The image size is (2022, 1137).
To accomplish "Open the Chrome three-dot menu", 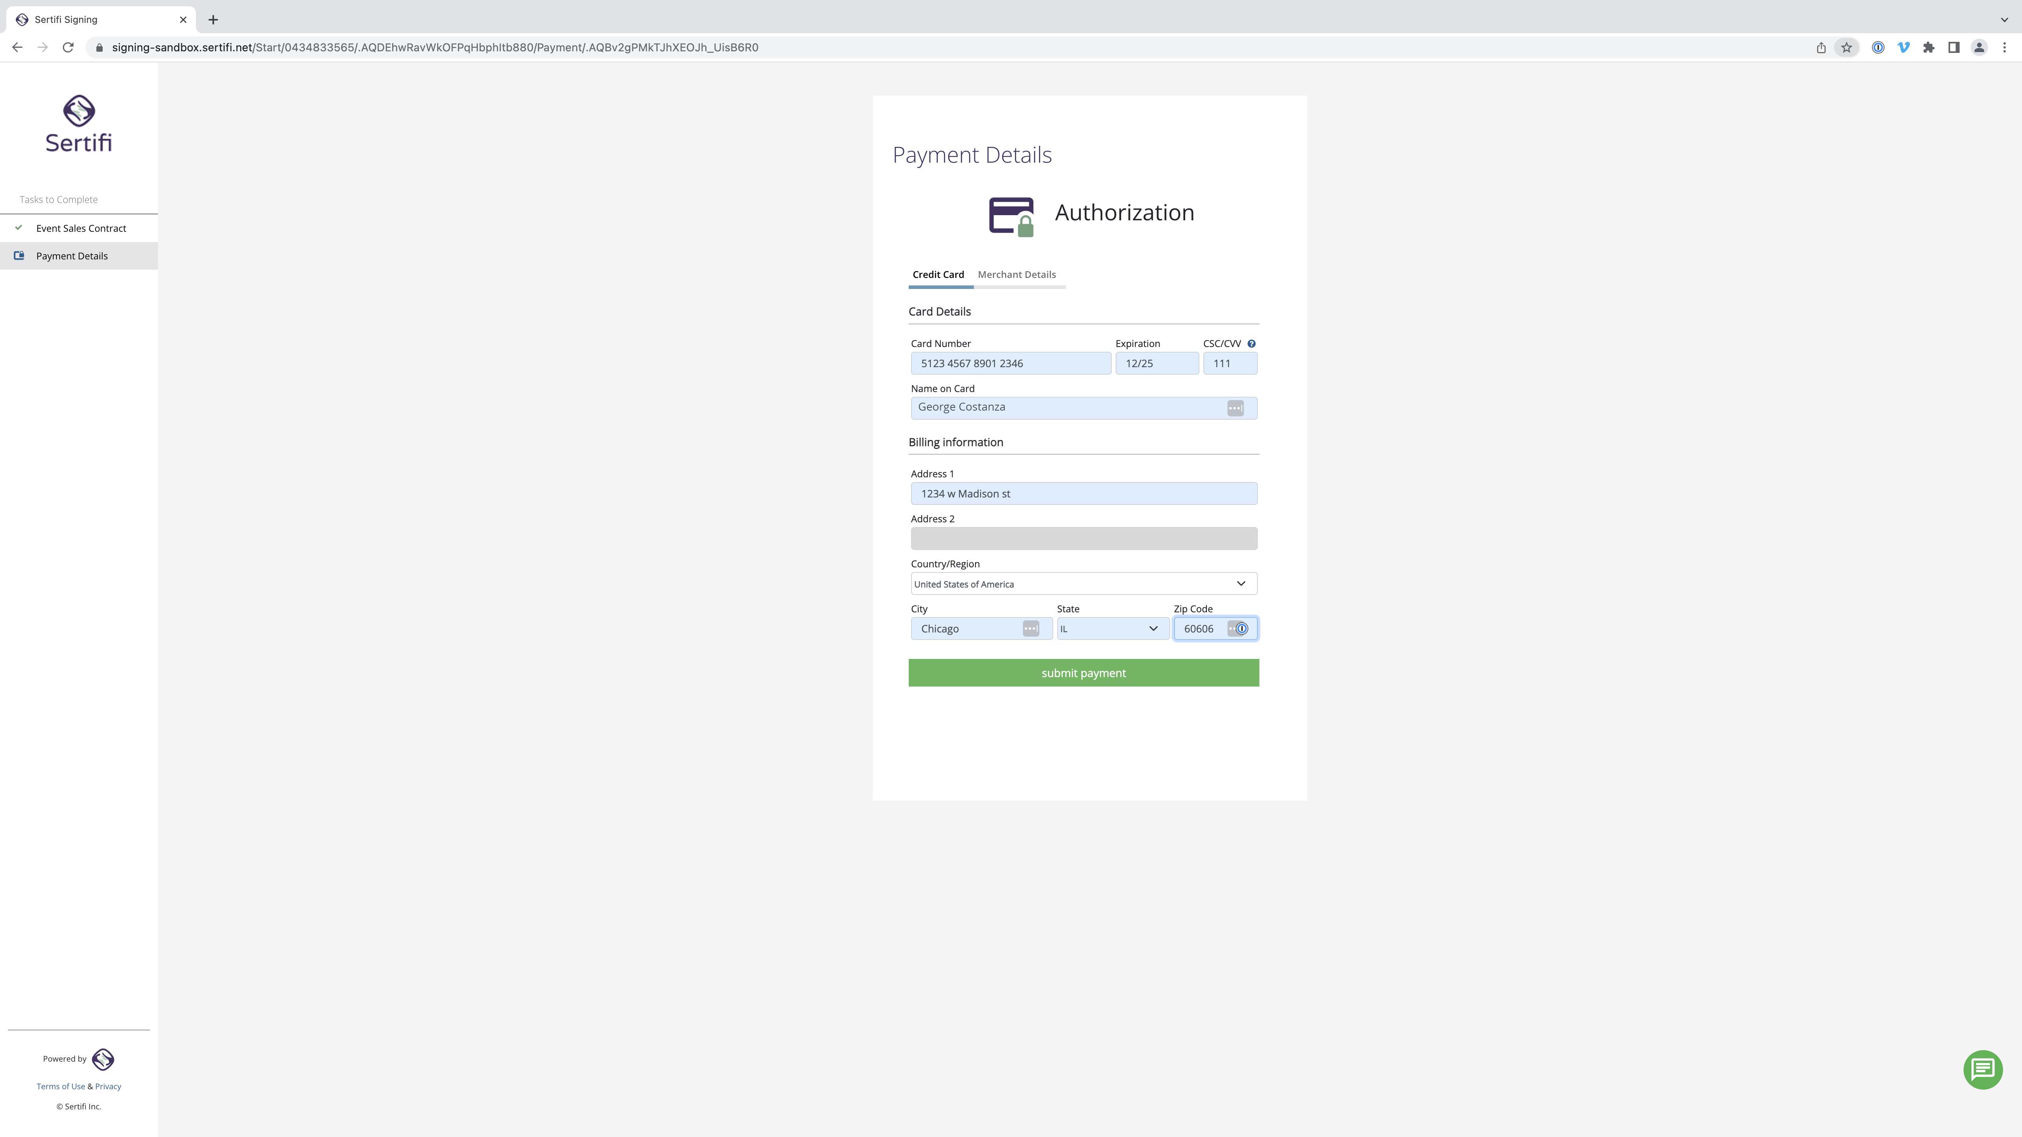I will click(2005, 48).
